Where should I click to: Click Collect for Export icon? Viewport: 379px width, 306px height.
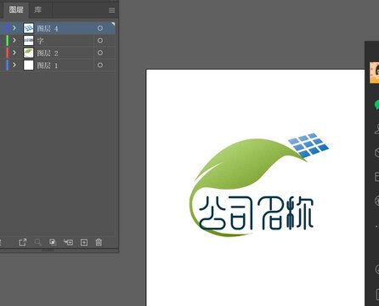click(x=23, y=242)
